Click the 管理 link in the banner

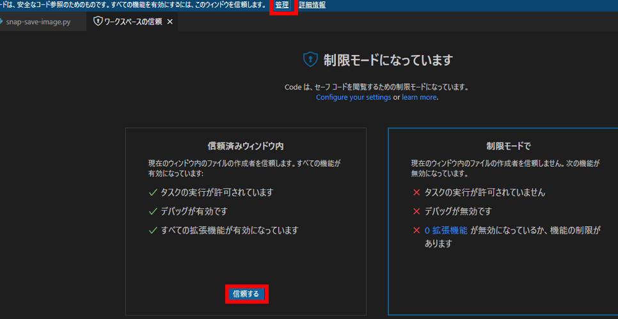[282, 5]
